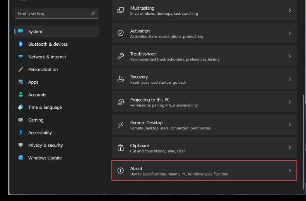306x201 pixels.
Task: Click the Accounts person icon
Action: tap(21, 94)
